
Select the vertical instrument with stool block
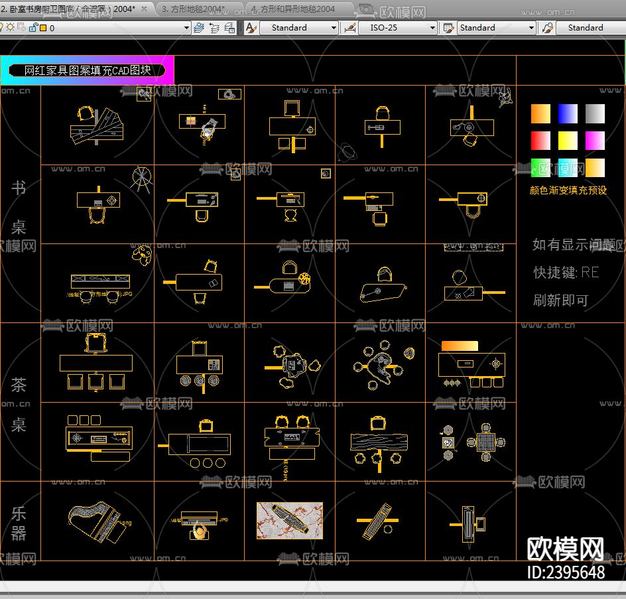[x=468, y=523]
